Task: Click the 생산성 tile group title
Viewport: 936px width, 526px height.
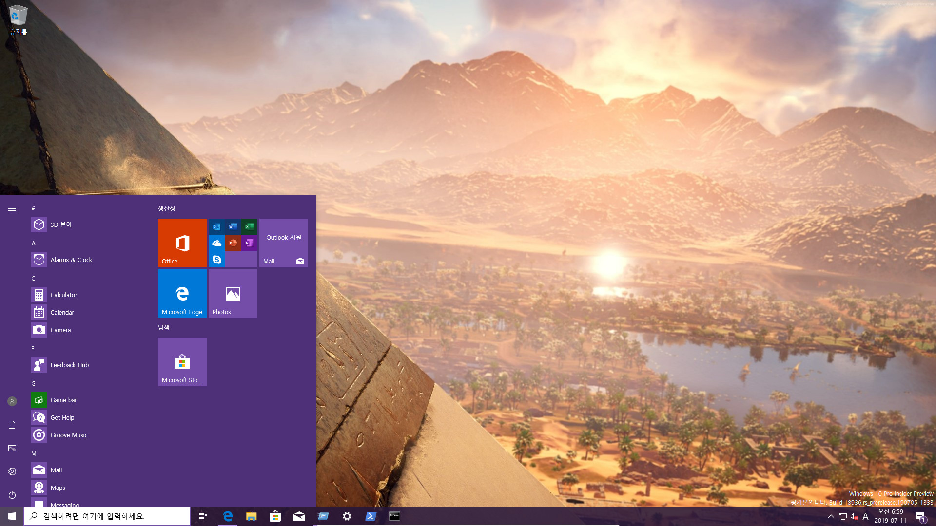Action: 167,208
